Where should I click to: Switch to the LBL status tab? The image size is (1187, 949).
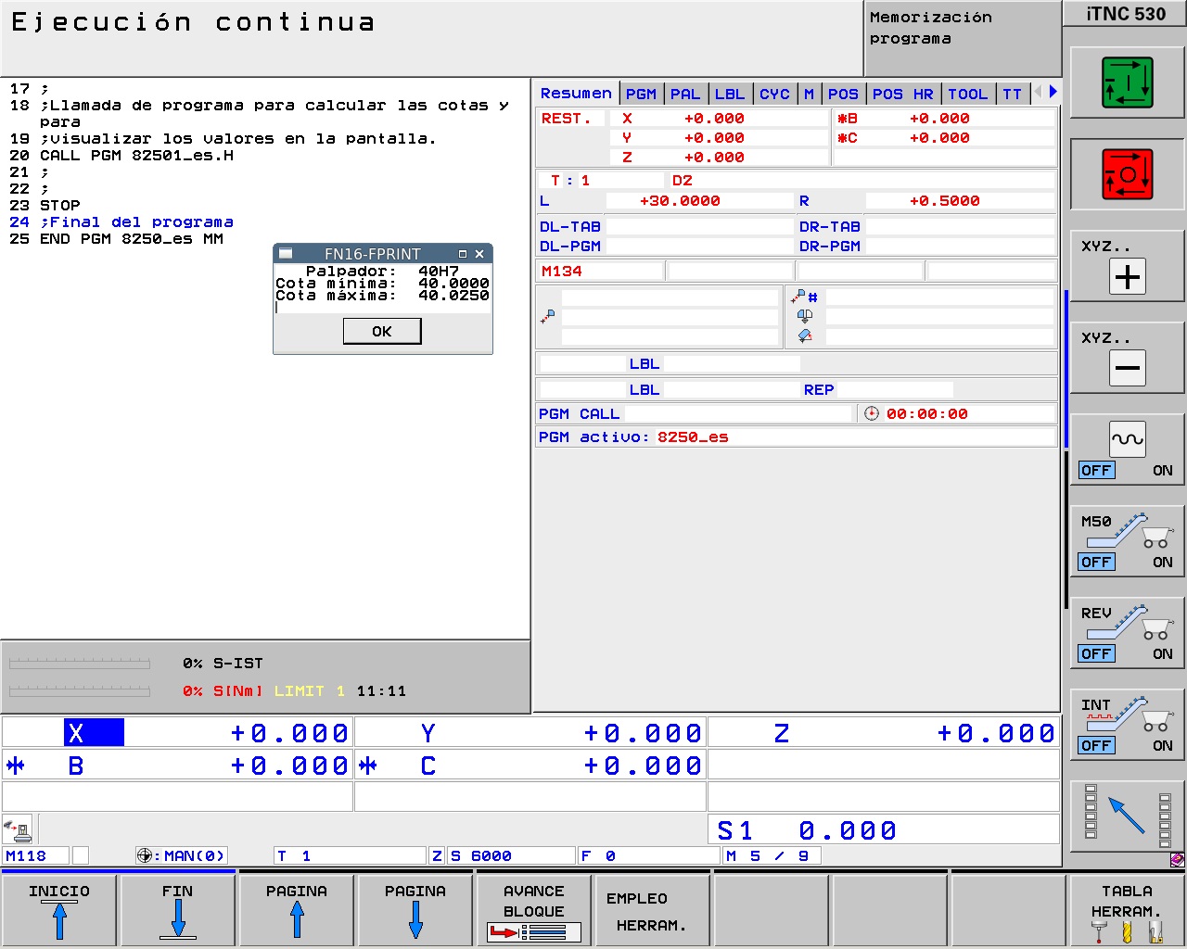click(730, 94)
